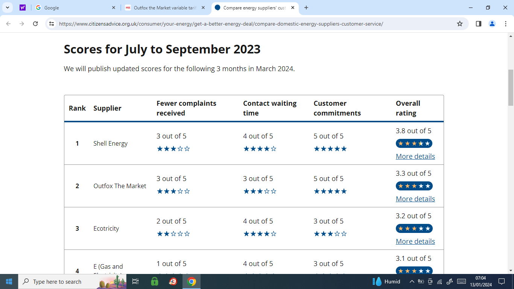Click Scores for July to September 2023 heading

(x=162, y=49)
